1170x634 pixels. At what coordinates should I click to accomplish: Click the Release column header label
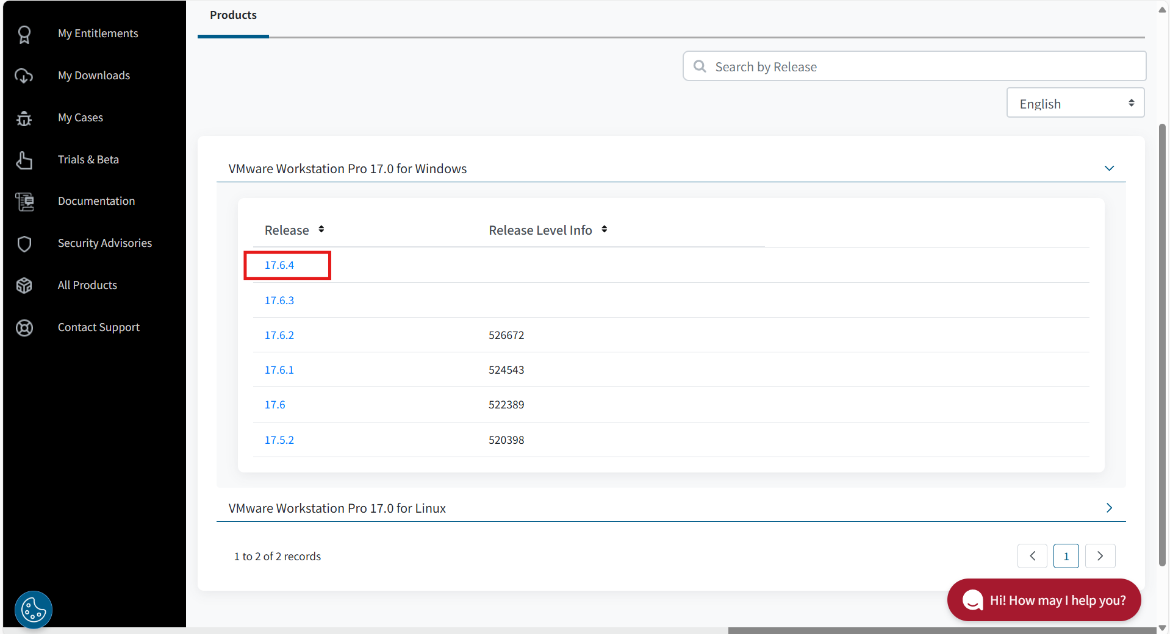287,230
